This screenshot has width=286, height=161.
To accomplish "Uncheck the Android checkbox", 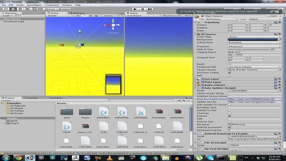I will 229,116.
